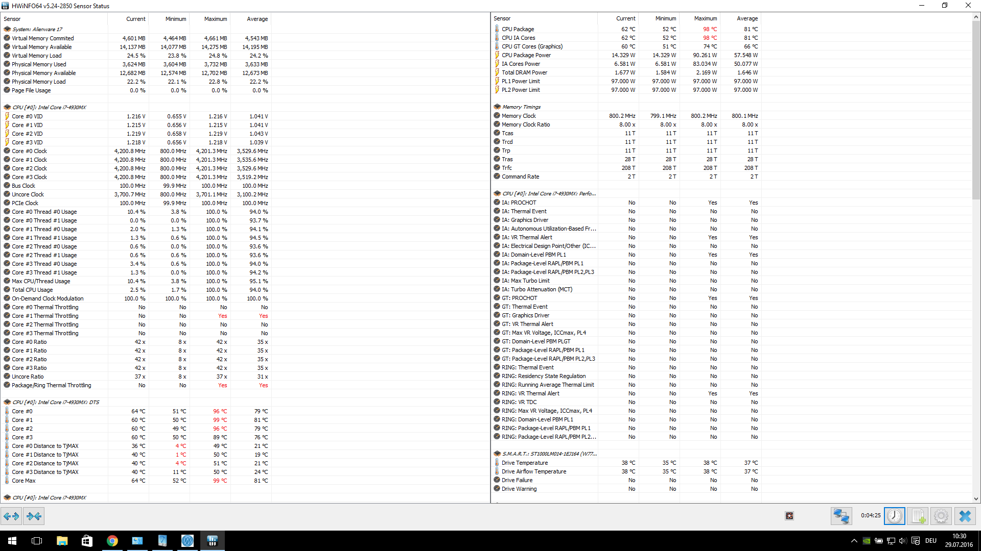The width and height of the screenshot is (981, 551).
Task: Select the S.M.A.R.T. ST1000LM014 group header
Action: click(626, 454)
